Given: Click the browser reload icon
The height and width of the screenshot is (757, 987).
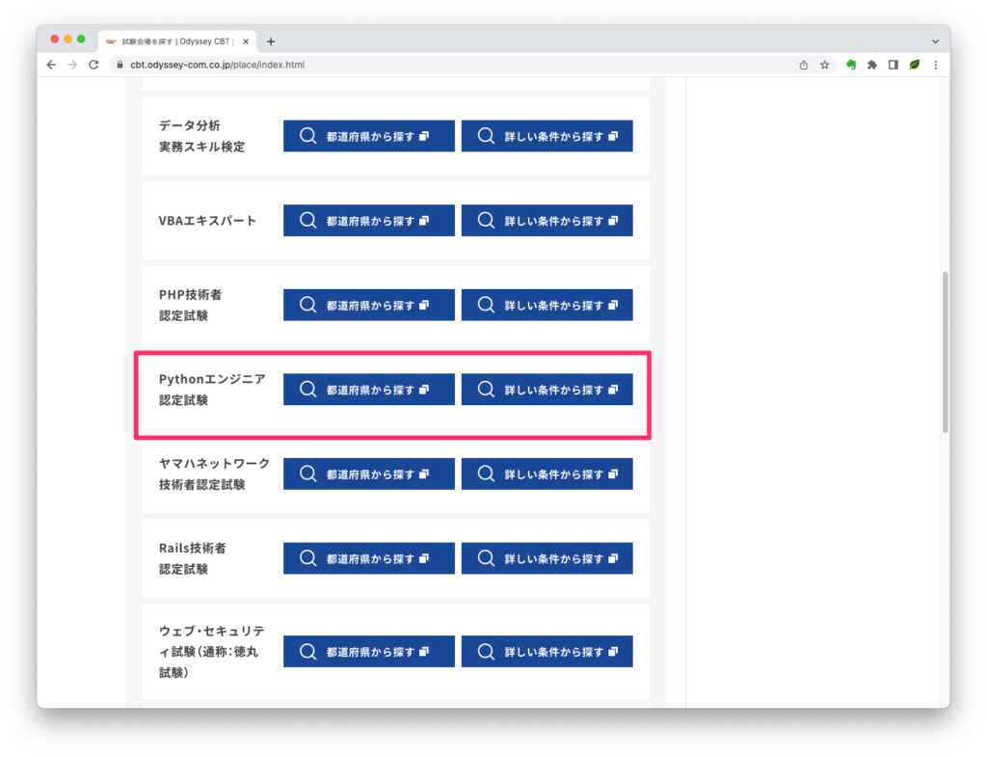Looking at the screenshot, I should point(93,65).
